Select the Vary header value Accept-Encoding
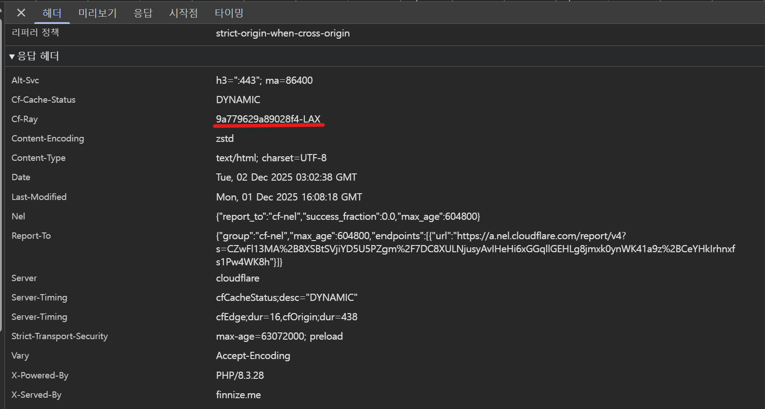This screenshot has height=409, width=765. click(253, 355)
